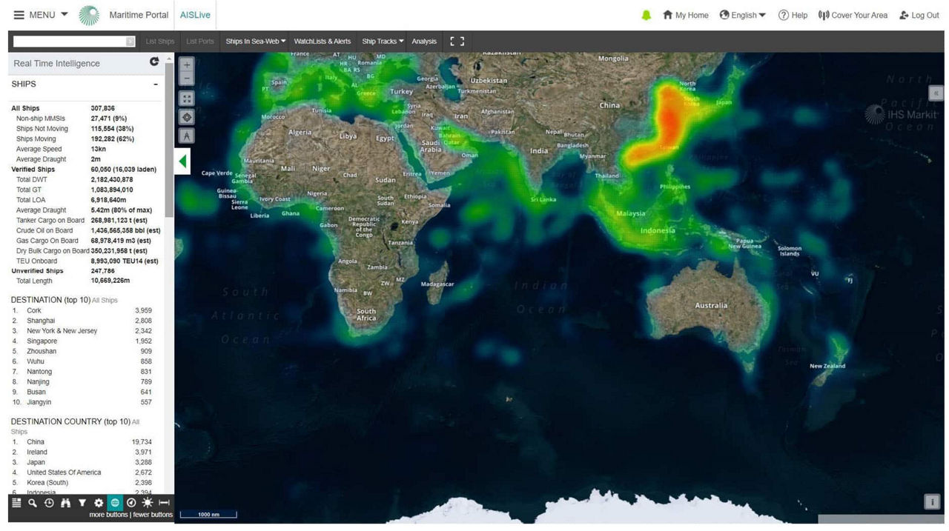The width and height of the screenshot is (949, 531).
Task: Expand the Ships In Sea-Web dropdown
Action: coord(256,41)
